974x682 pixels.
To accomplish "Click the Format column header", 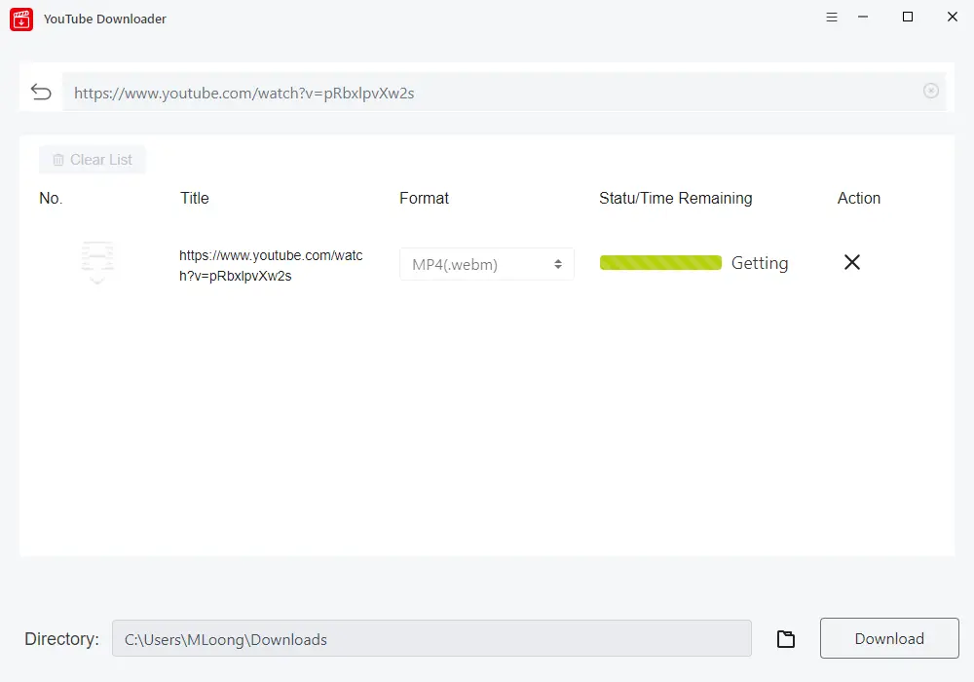I will click(424, 198).
